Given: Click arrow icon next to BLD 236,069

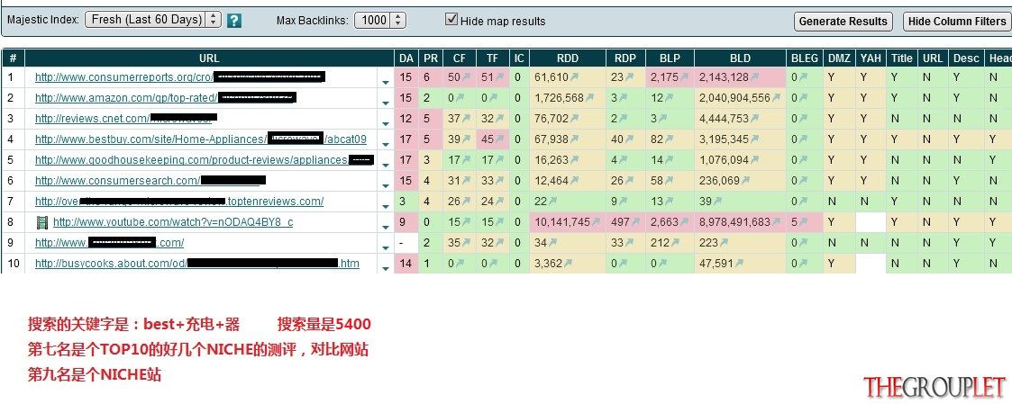Looking at the screenshot, I should point(745,181).
